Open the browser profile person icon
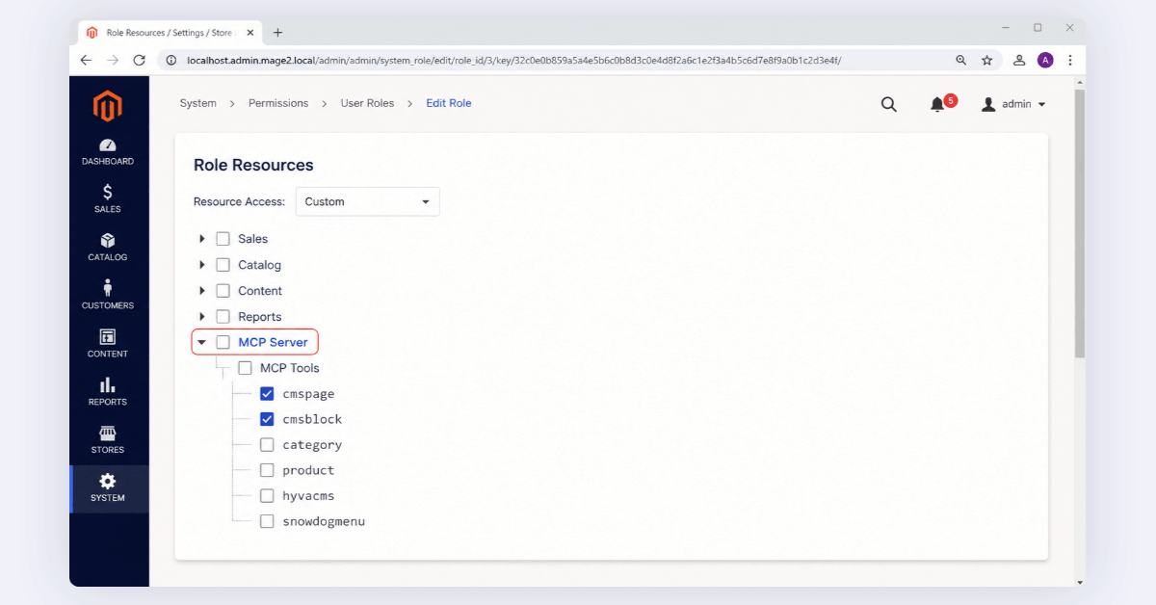Image resolution: width=1156 pixels, height=605 pixels. [1019, 60]
